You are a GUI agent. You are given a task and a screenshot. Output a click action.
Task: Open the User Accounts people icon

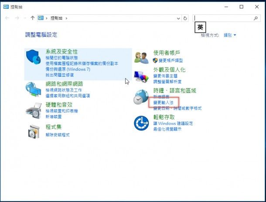pyautogui.click(x=141, y=58)
